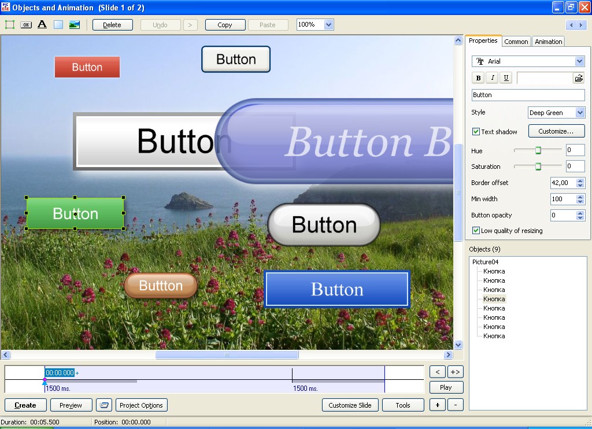Disable the Text shadow checkbox
Image resolution: width=592 pixels, height=429 pixels.
(x=476, y=132)
